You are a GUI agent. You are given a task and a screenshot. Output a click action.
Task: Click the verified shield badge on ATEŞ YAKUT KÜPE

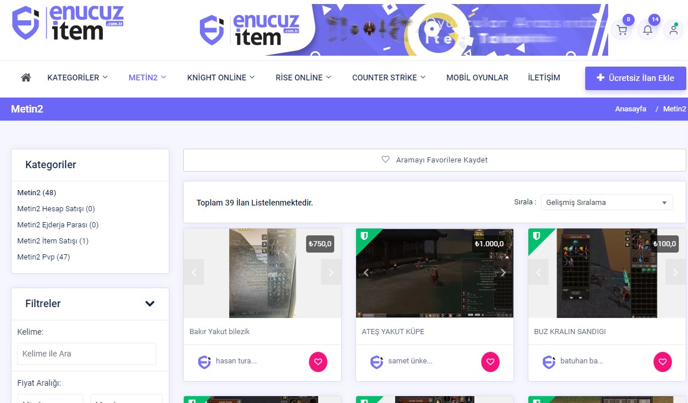(364, 236)
